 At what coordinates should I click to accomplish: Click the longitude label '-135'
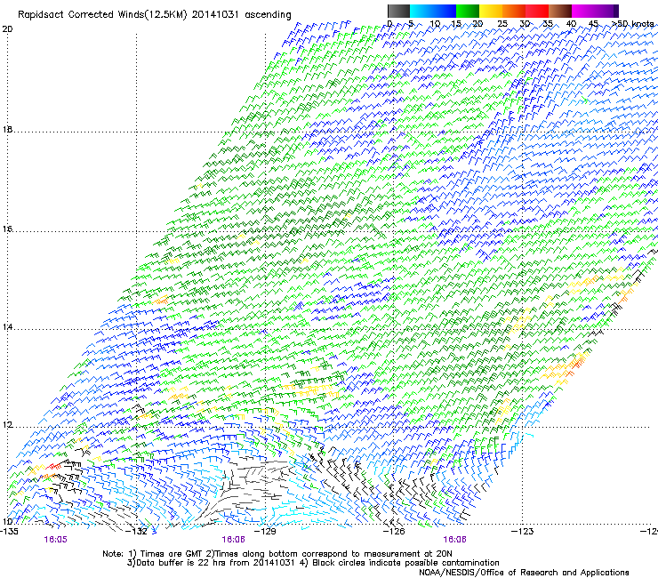(9, 532)
